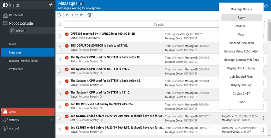Click the red status icon for CLJOB2 message

[67, 116]
